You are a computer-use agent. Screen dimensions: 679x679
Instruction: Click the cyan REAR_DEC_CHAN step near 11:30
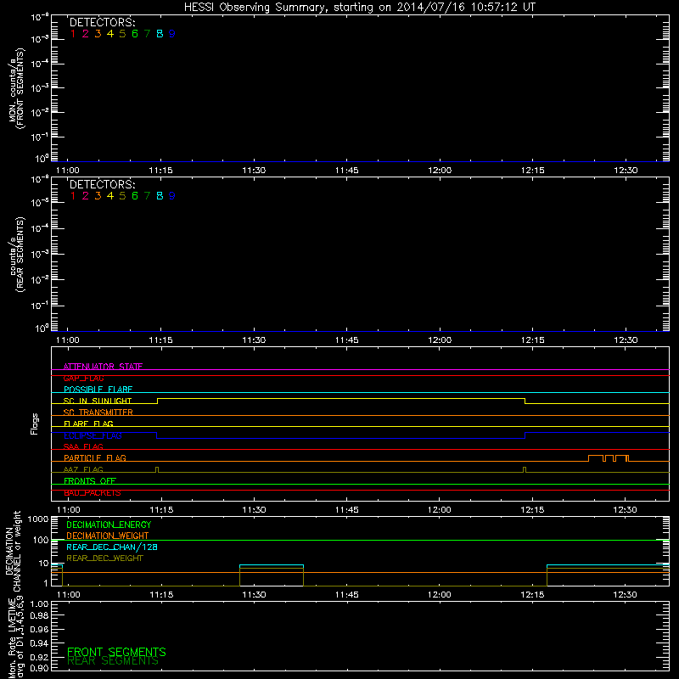click(x=272, y=565)
